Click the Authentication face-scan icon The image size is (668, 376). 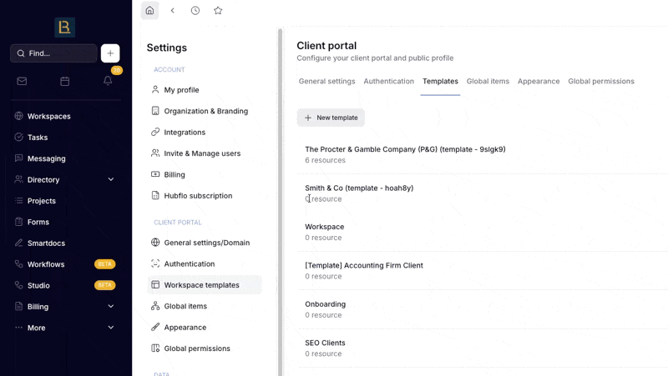(155, 263)
